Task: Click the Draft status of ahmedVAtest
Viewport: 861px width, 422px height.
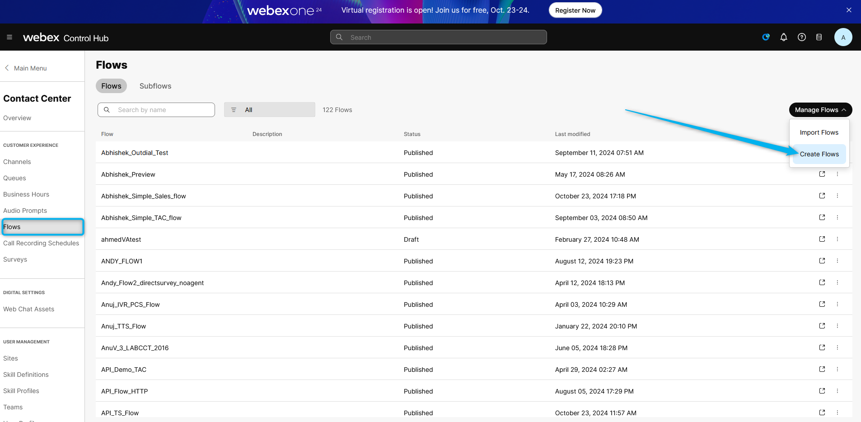Action: click(x=411, y=239)
